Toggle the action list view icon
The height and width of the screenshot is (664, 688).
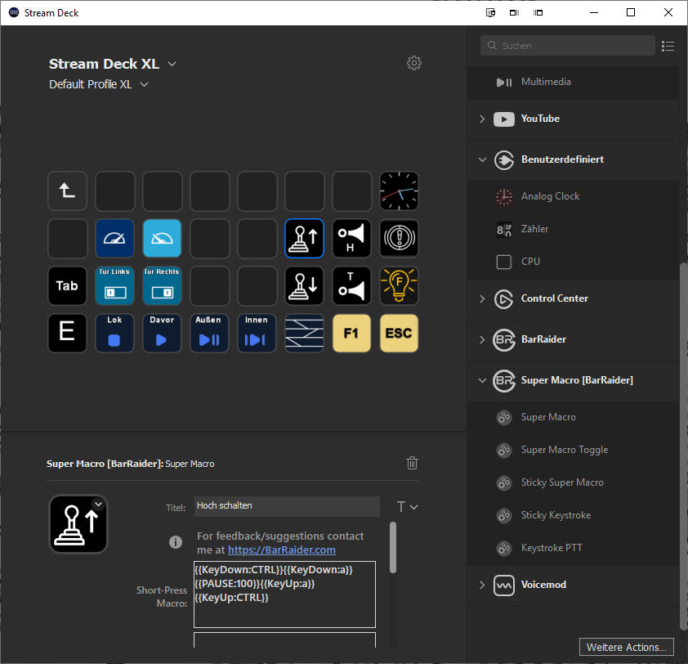(668, 46)
